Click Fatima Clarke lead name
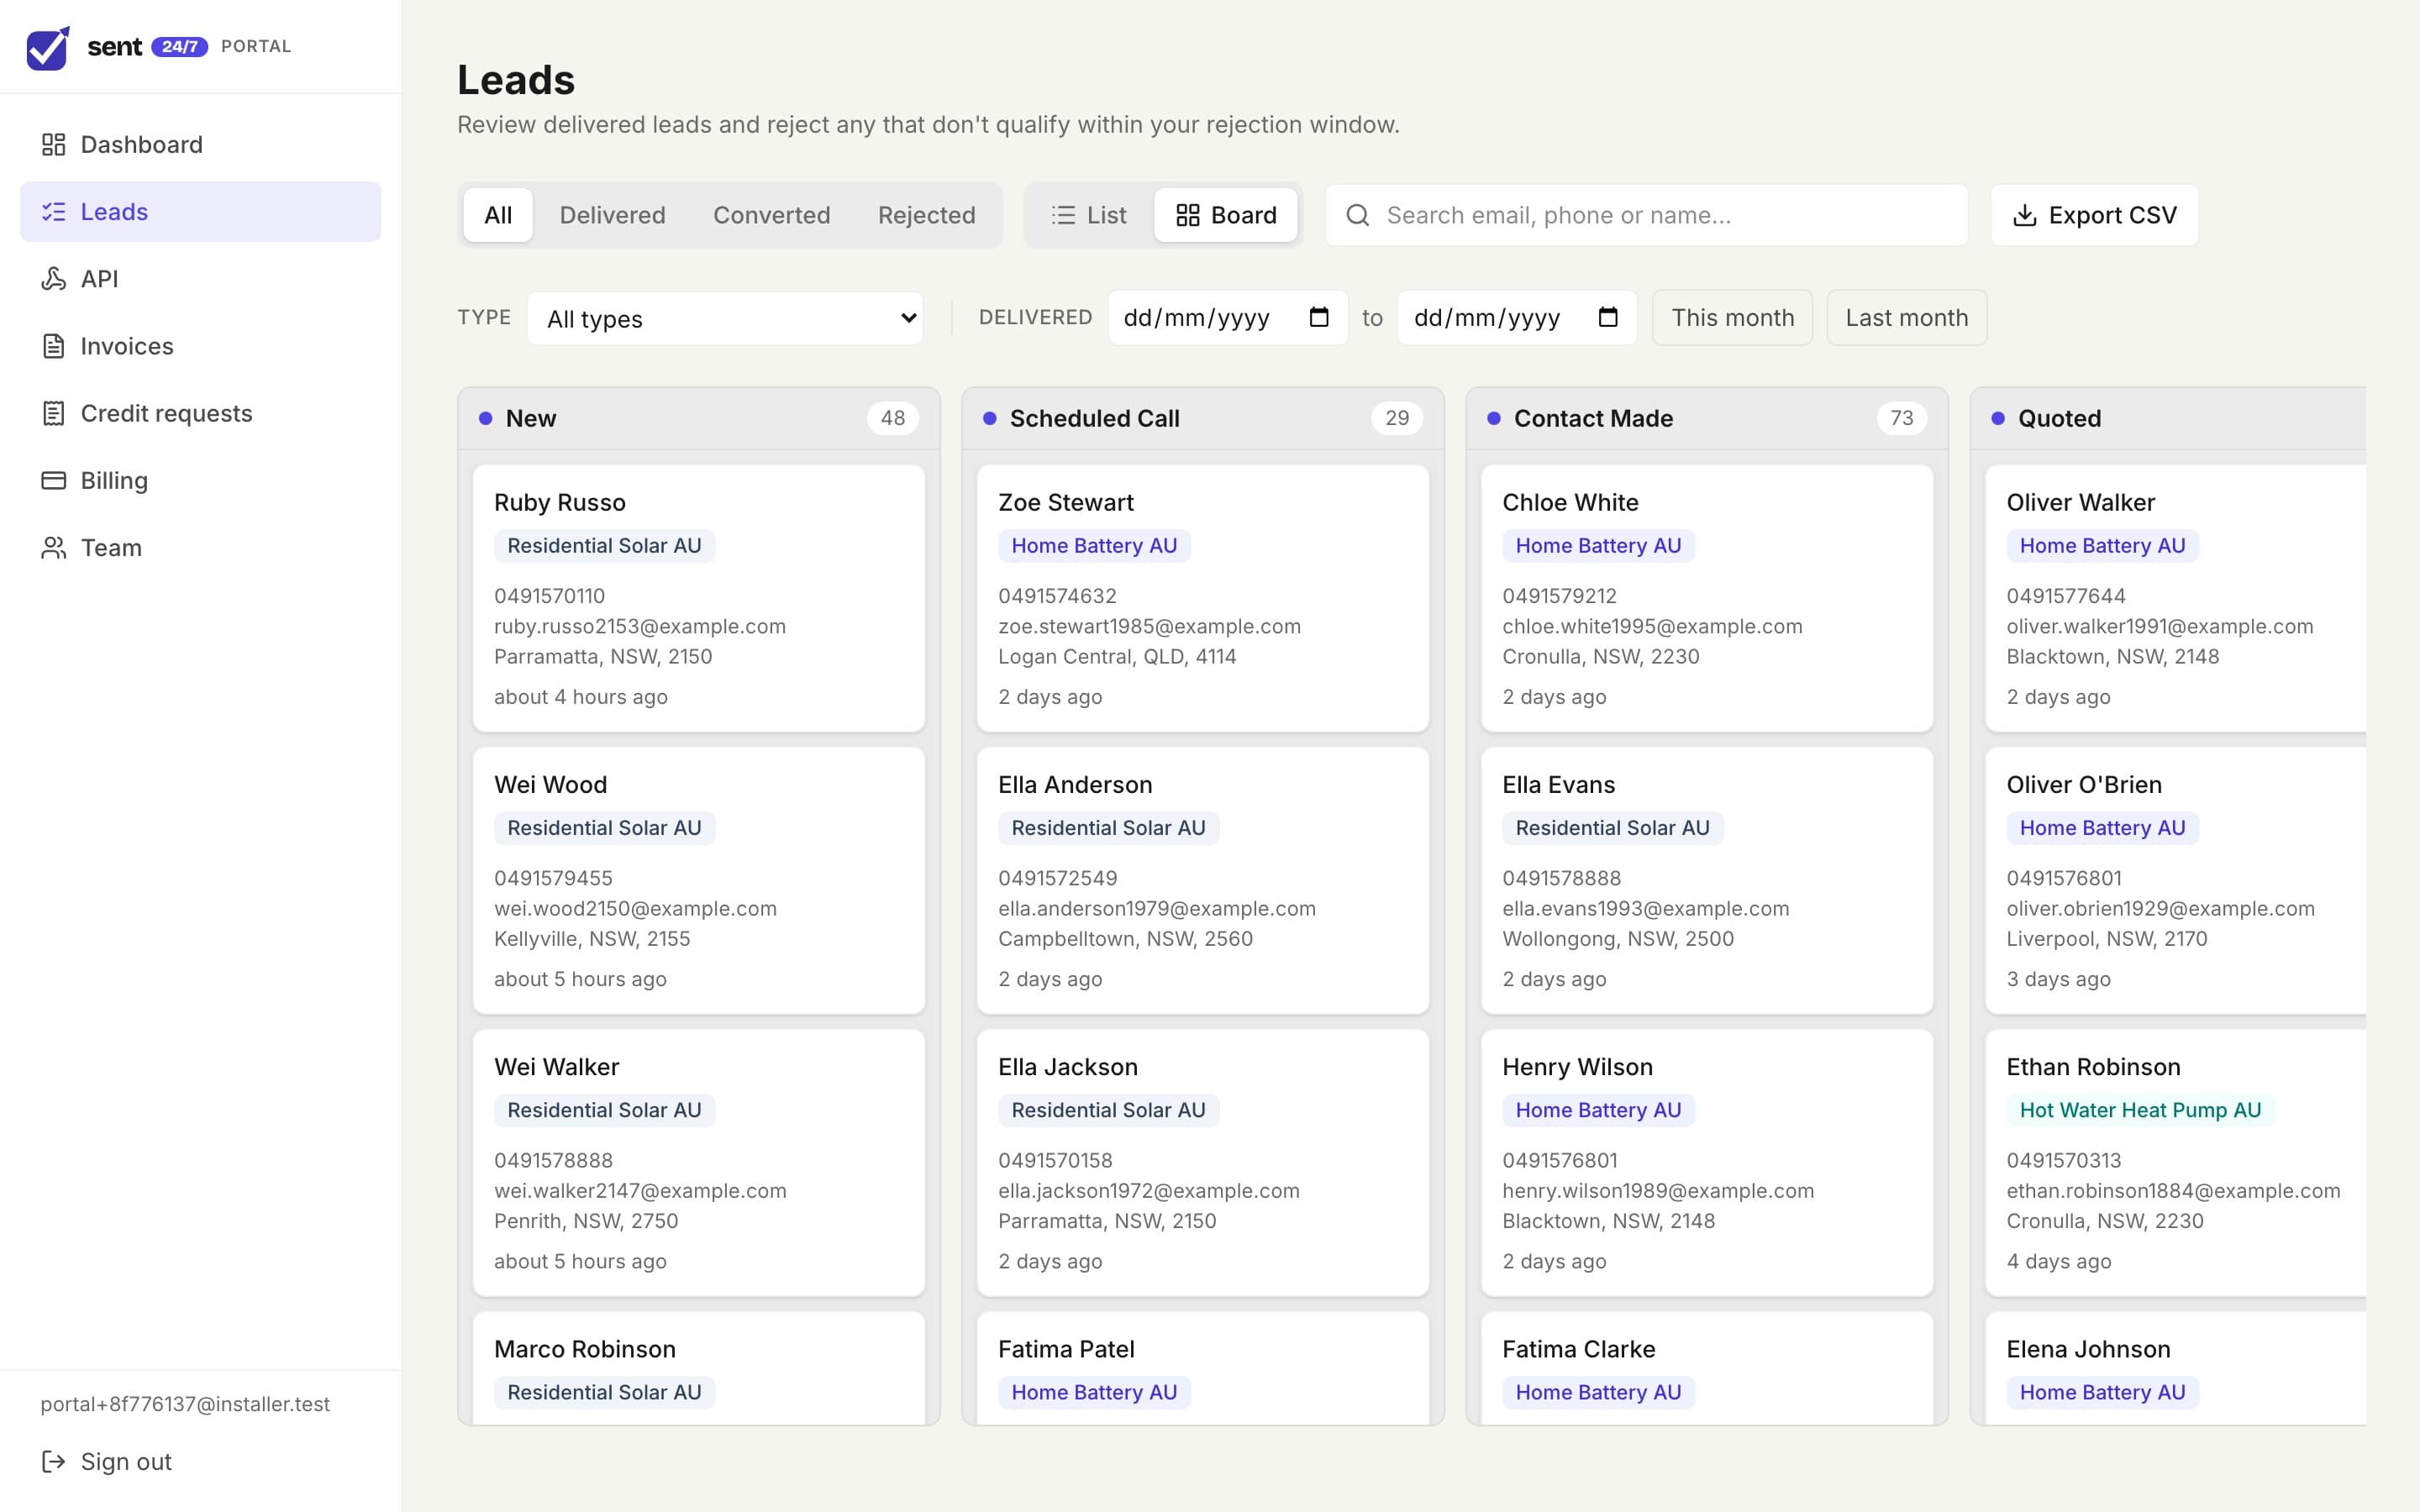2420x1512 pixels. coord(1578,1349)
